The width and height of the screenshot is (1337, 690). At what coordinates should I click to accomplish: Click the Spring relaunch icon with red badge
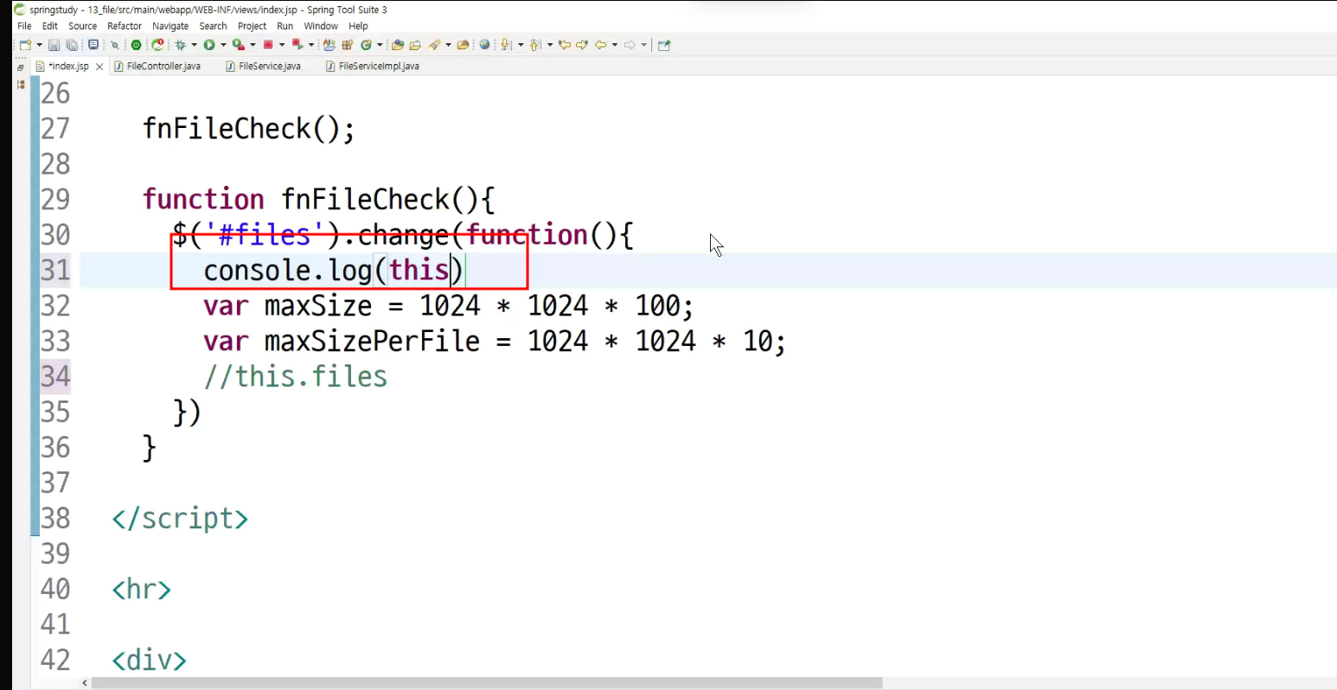pyautogui.click(x=157, y=45)
